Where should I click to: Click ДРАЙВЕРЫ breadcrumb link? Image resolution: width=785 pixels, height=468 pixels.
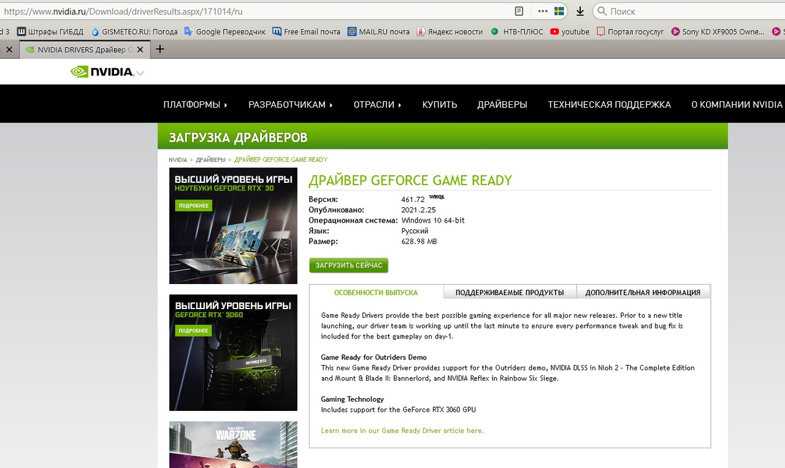[x=210, y=159]
